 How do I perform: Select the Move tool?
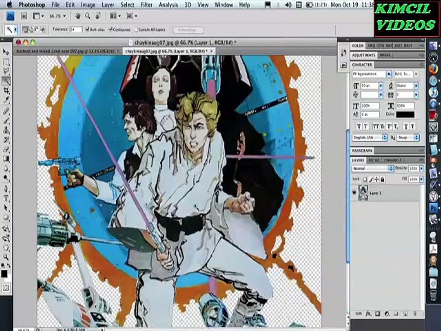(x=6, y=52)
